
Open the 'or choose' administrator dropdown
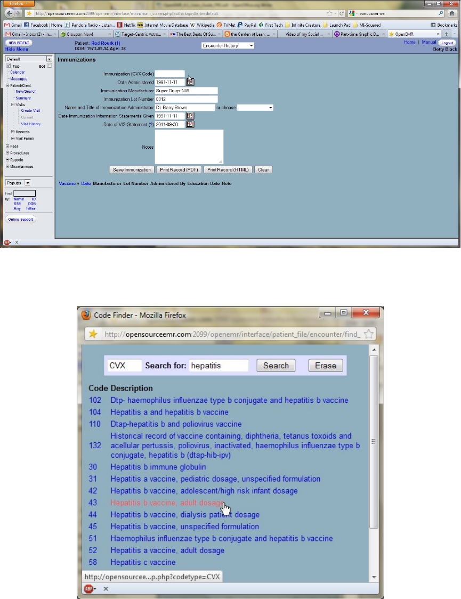click(255, 108)
